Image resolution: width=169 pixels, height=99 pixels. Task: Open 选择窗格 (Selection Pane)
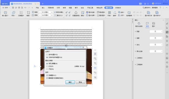(129, 13)
